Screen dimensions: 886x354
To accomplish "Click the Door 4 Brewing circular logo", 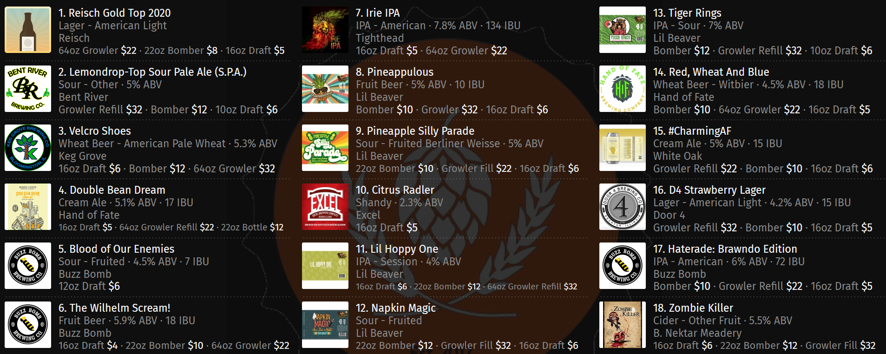I will (x=623, y=207).
